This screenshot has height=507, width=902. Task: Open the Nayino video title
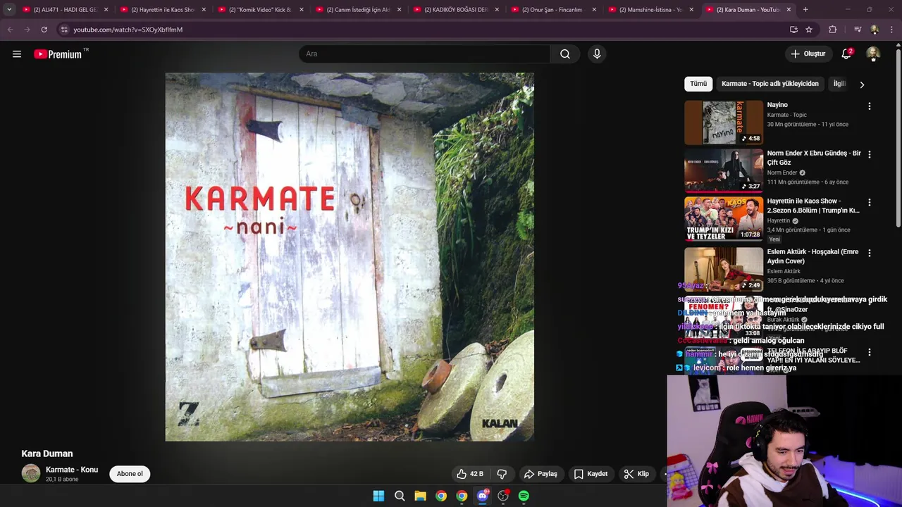point(777,105)
